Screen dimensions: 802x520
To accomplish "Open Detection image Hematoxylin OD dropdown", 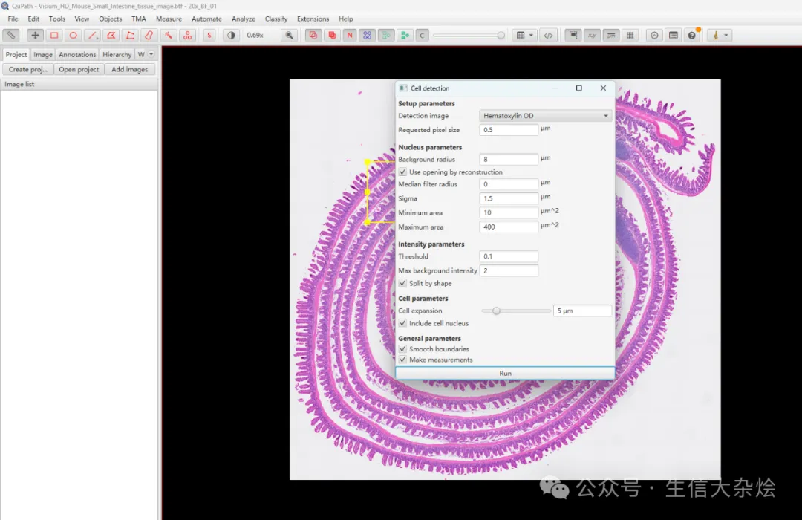I will tap(545, 116).
